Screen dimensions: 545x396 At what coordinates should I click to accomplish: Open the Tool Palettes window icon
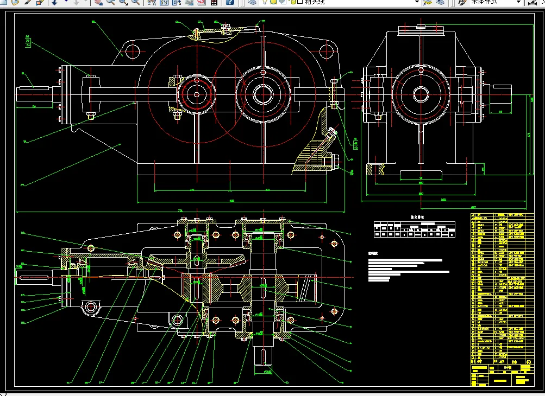(176, 2)
